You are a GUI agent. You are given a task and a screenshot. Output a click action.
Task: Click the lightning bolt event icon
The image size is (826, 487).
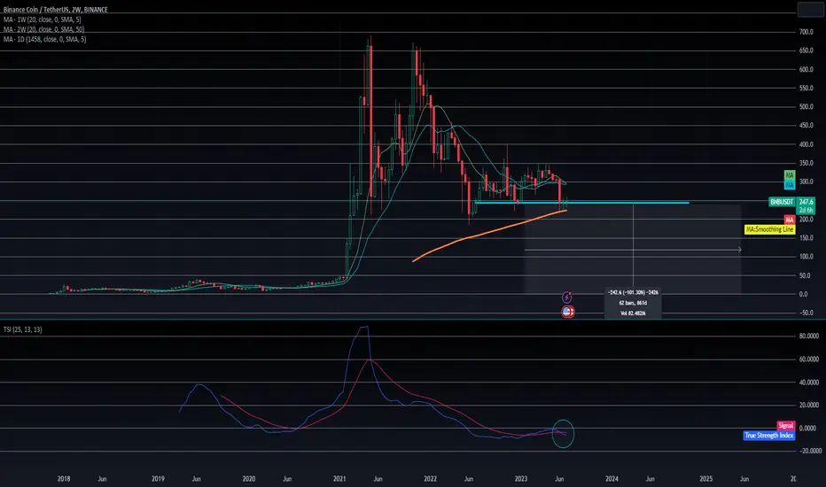567,298
